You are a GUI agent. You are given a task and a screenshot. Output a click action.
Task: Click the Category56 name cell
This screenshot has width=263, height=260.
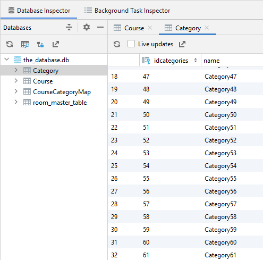coord(220,191)
